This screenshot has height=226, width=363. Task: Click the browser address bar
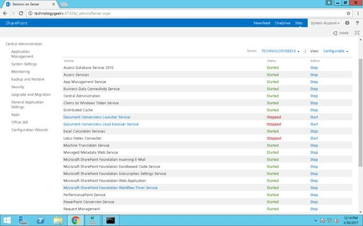pyautogui.click(x=189, y=13)
